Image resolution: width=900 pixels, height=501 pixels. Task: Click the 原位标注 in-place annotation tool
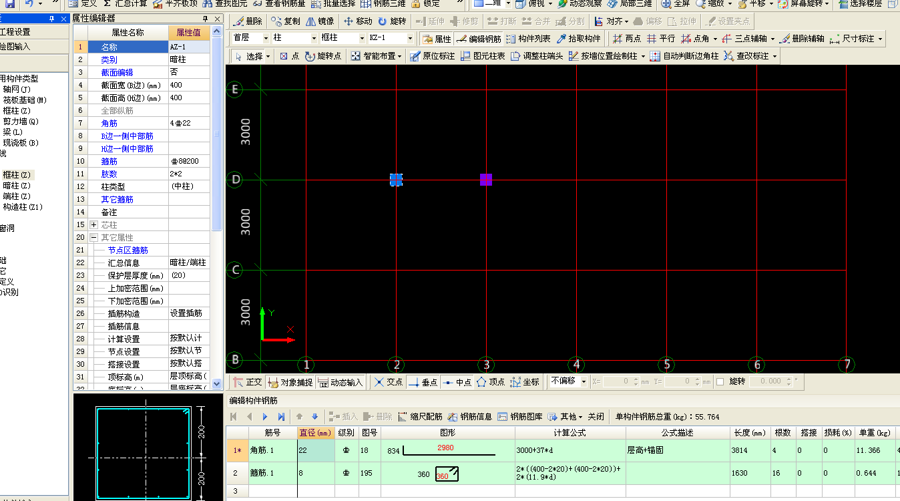pos(433,56)
